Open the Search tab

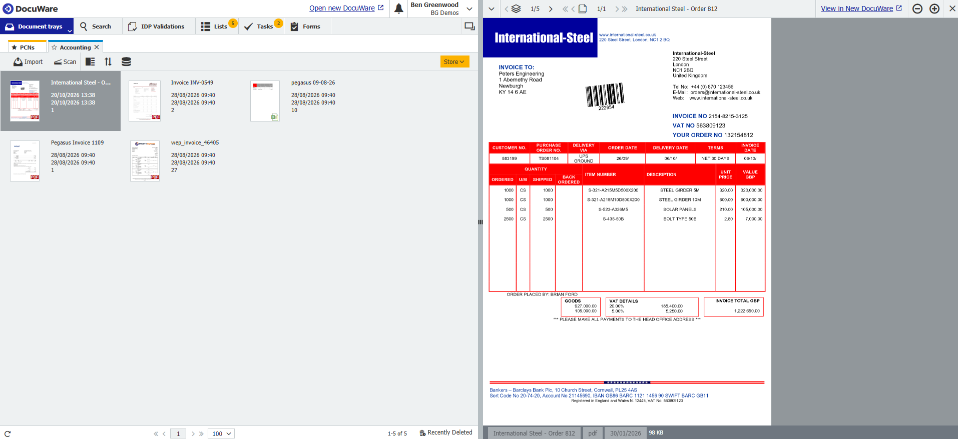coord(96,26)
